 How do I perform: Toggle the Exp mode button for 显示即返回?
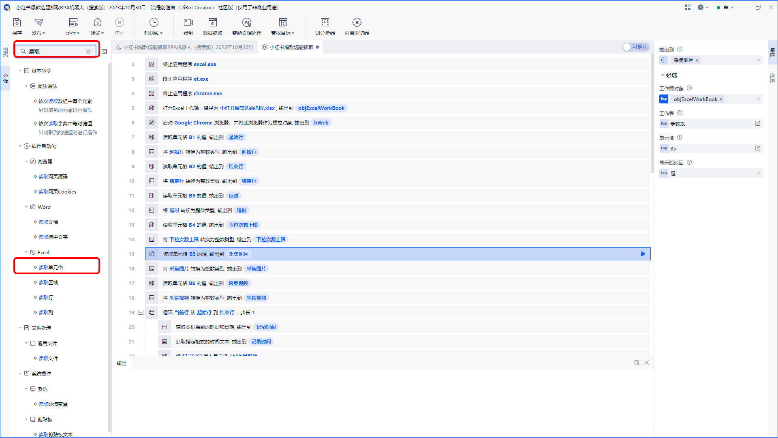point(664,173)
